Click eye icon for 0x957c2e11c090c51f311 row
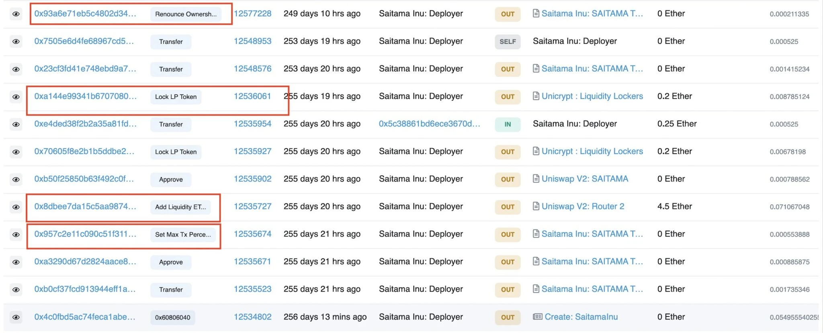Screen dimensions: 823x333 16,235
